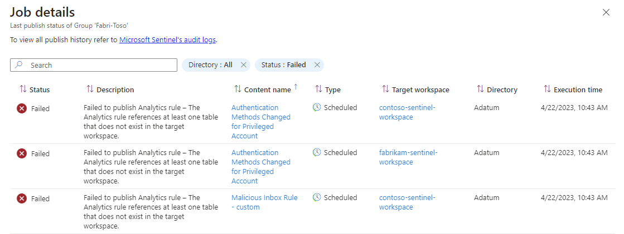This screenshot has height=234, width=624.
Task: Open first Authentication Methods Changed rule link
Action: click(x=260, y=122)
